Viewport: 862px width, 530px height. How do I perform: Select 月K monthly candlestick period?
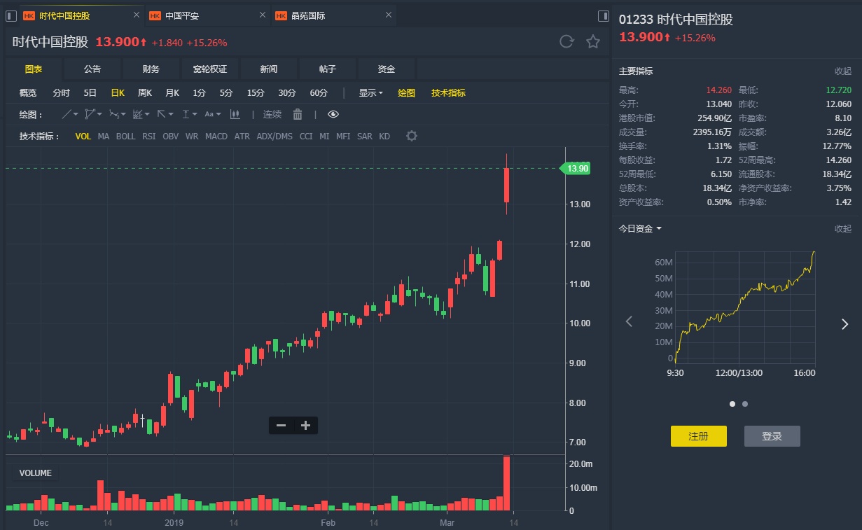(x=172, y=92)
